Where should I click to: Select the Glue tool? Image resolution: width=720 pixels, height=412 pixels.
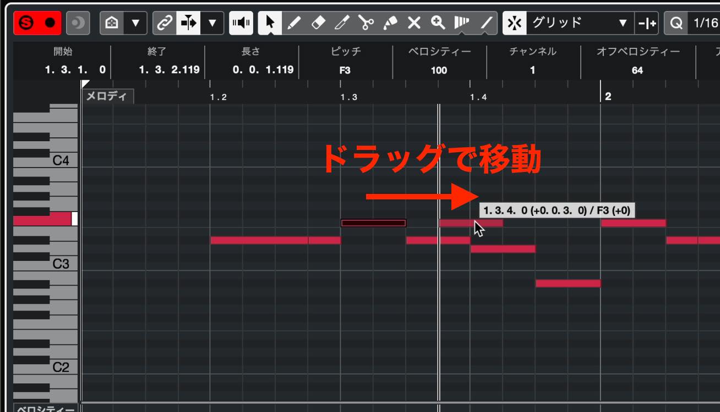[390, 23]
